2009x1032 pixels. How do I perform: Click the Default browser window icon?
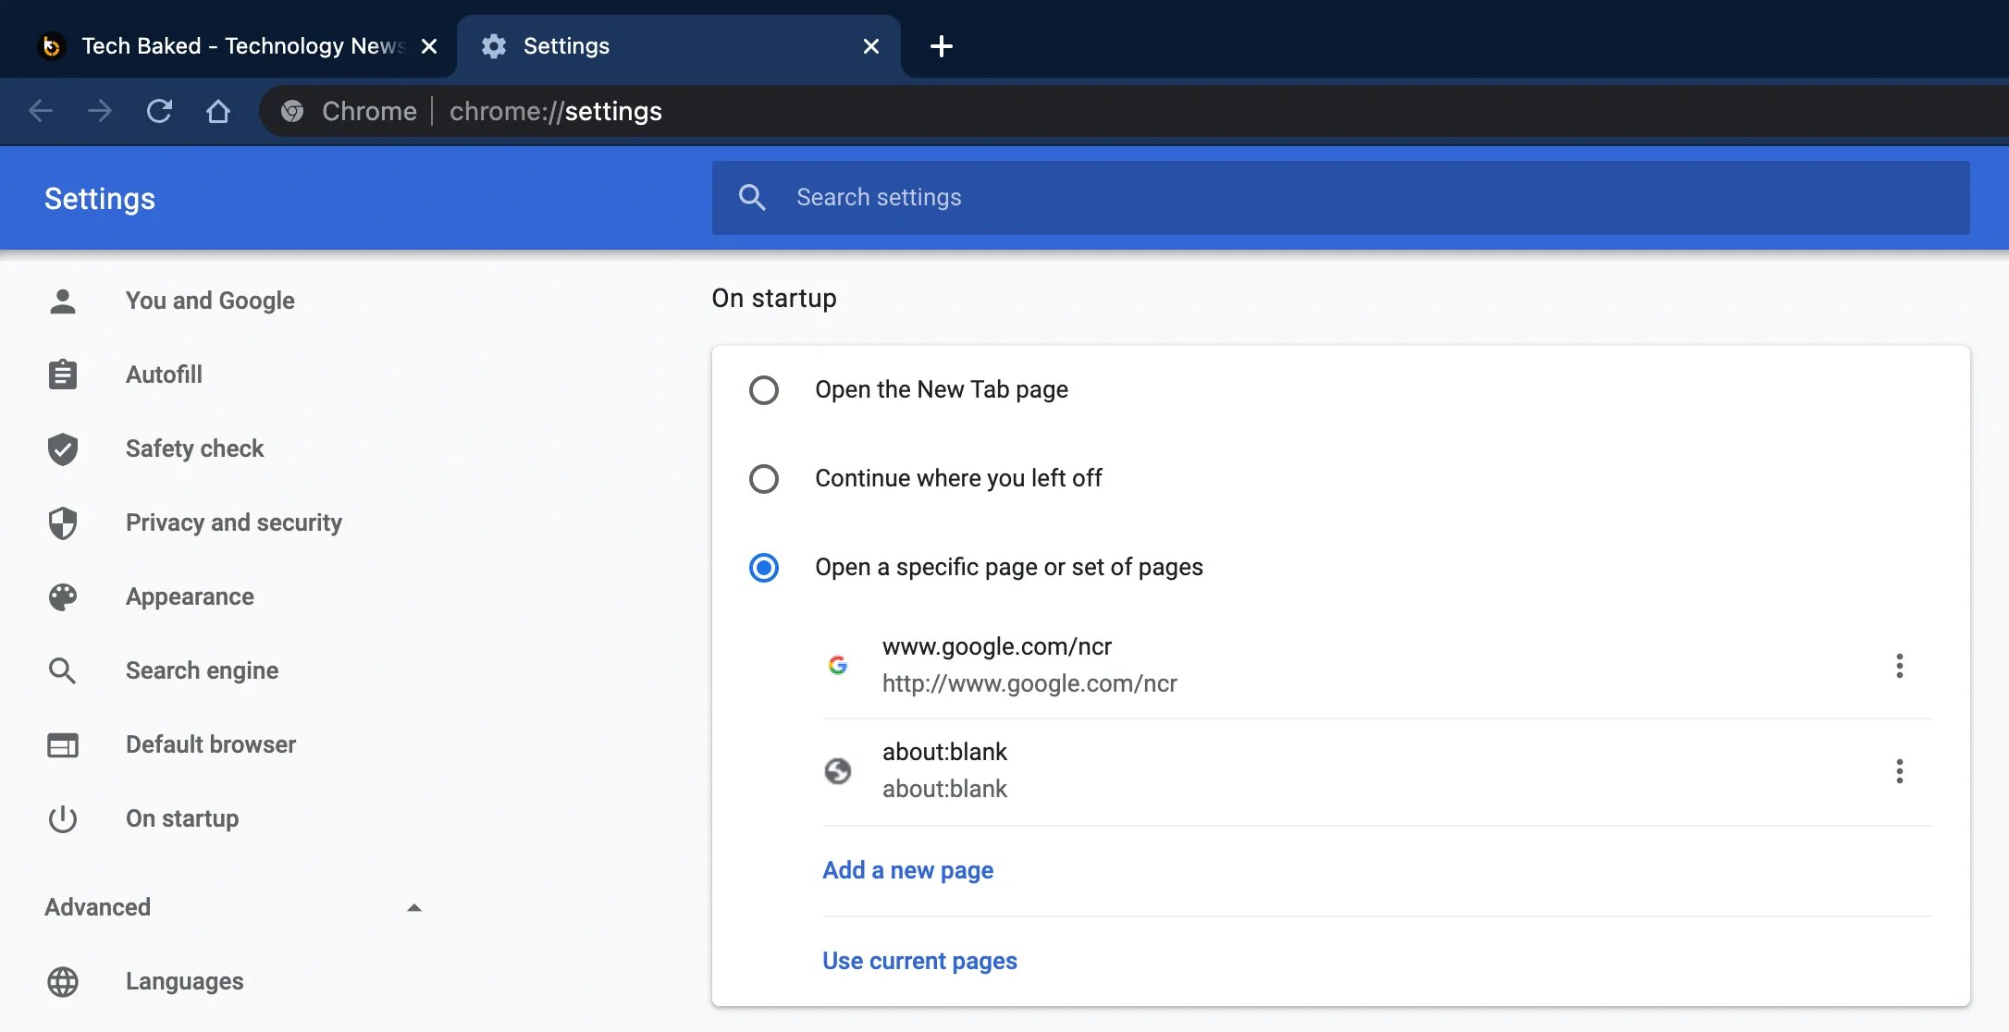click(63, 744)
